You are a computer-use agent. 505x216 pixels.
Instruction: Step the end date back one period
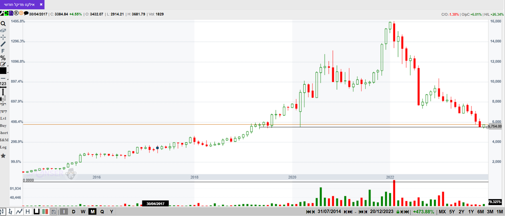[366, 212]
